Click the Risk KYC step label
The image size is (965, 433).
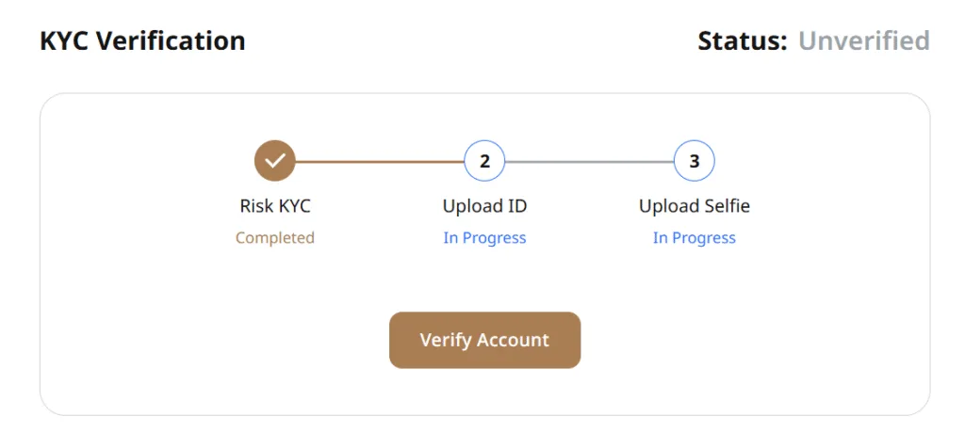275,206
